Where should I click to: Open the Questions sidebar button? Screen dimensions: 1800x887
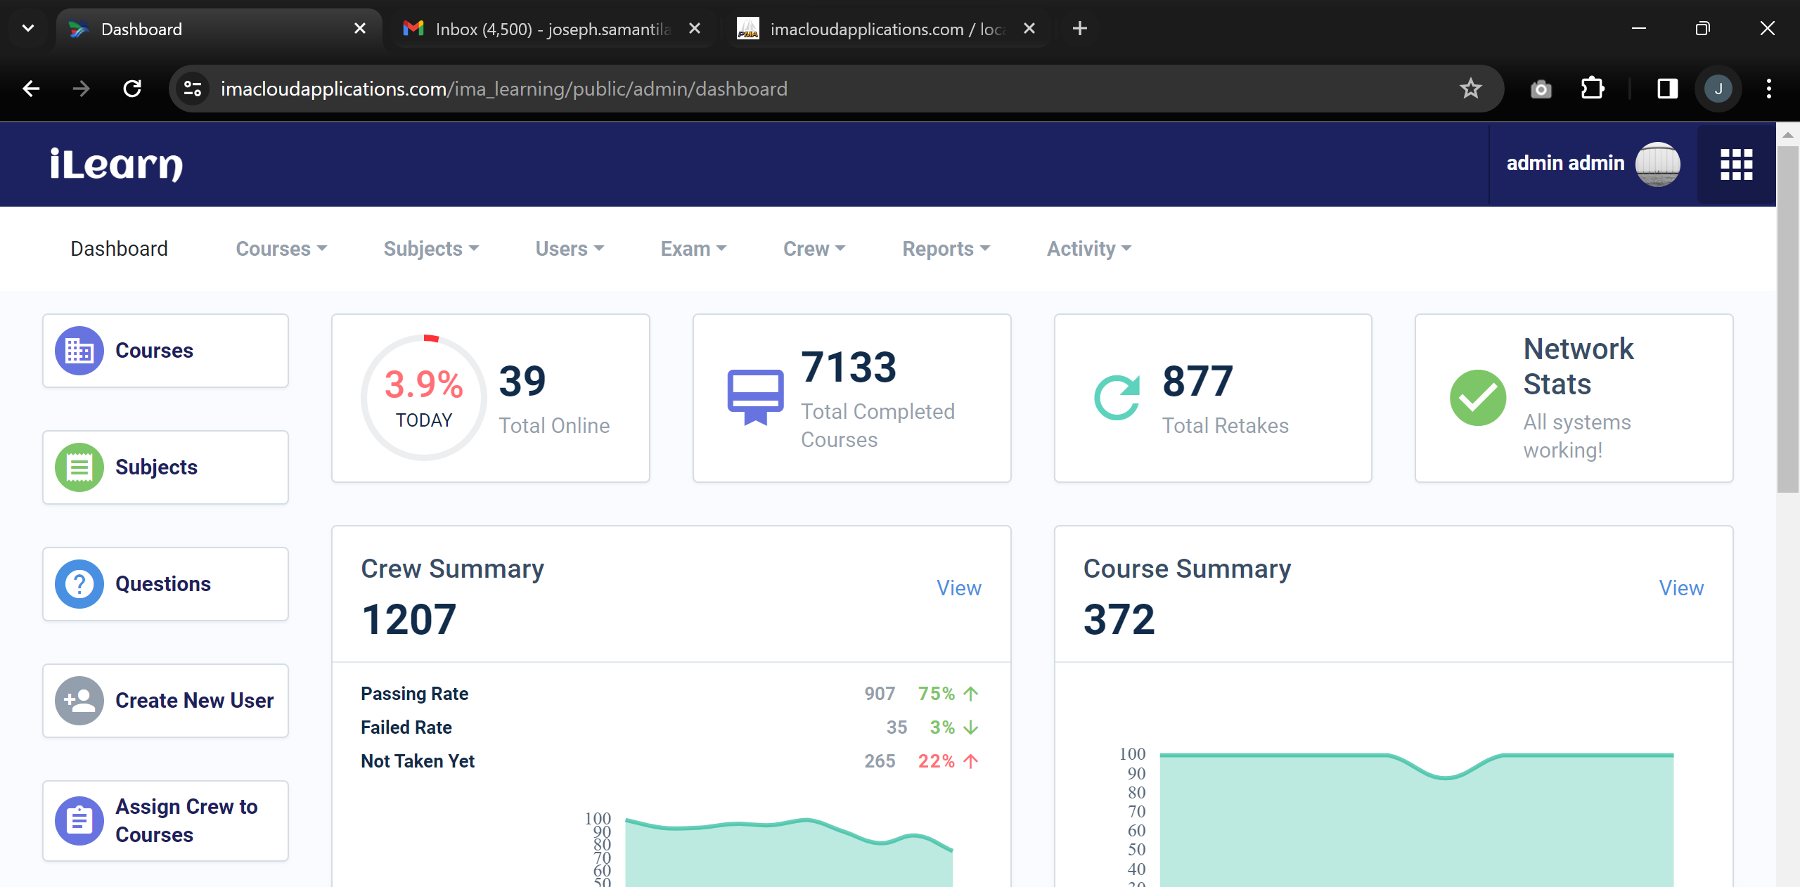tap(165, 583)
